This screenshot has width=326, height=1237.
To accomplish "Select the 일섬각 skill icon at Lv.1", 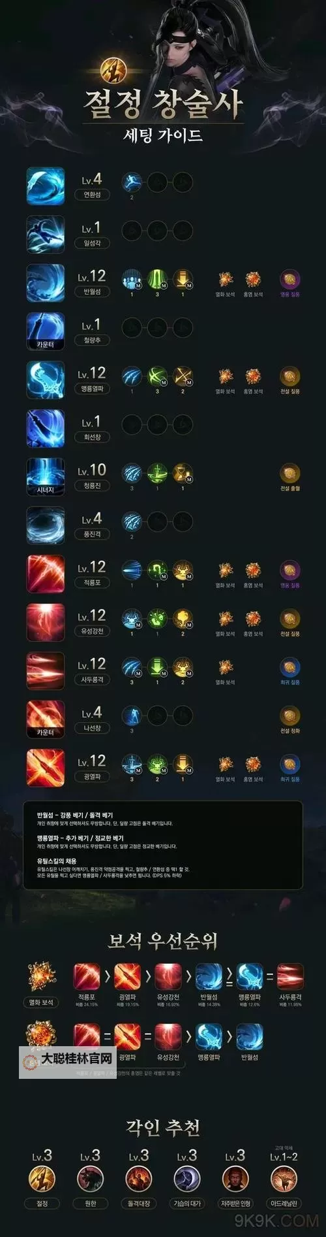I will pos(46,235).
